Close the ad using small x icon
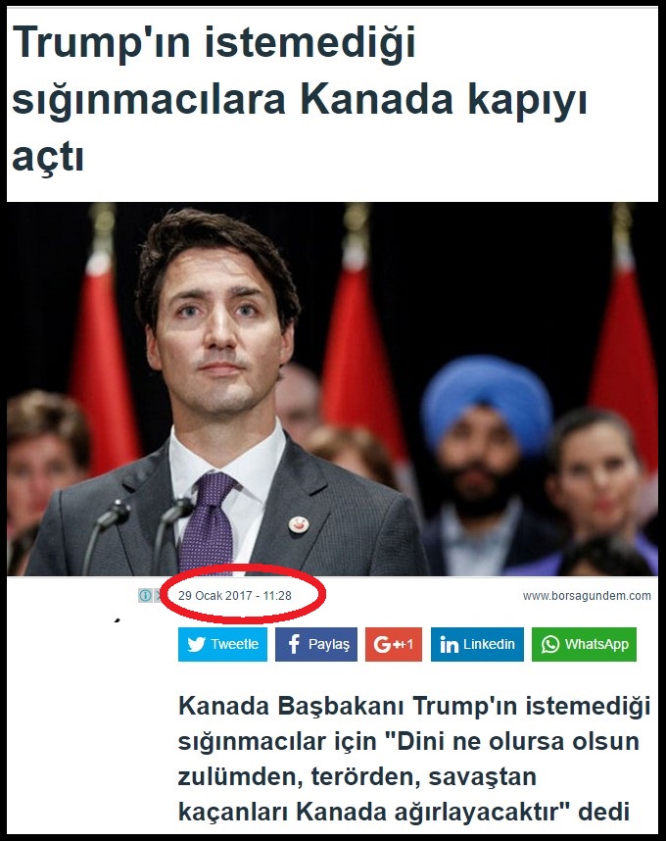 (x=158, y=595)
